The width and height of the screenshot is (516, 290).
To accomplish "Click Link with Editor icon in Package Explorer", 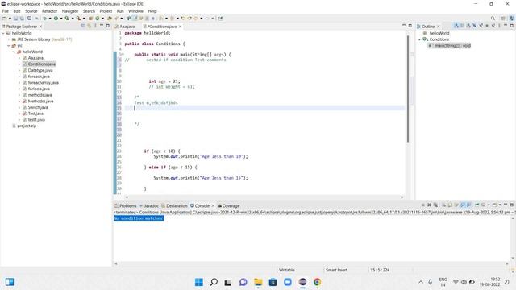I will [89, 26].
